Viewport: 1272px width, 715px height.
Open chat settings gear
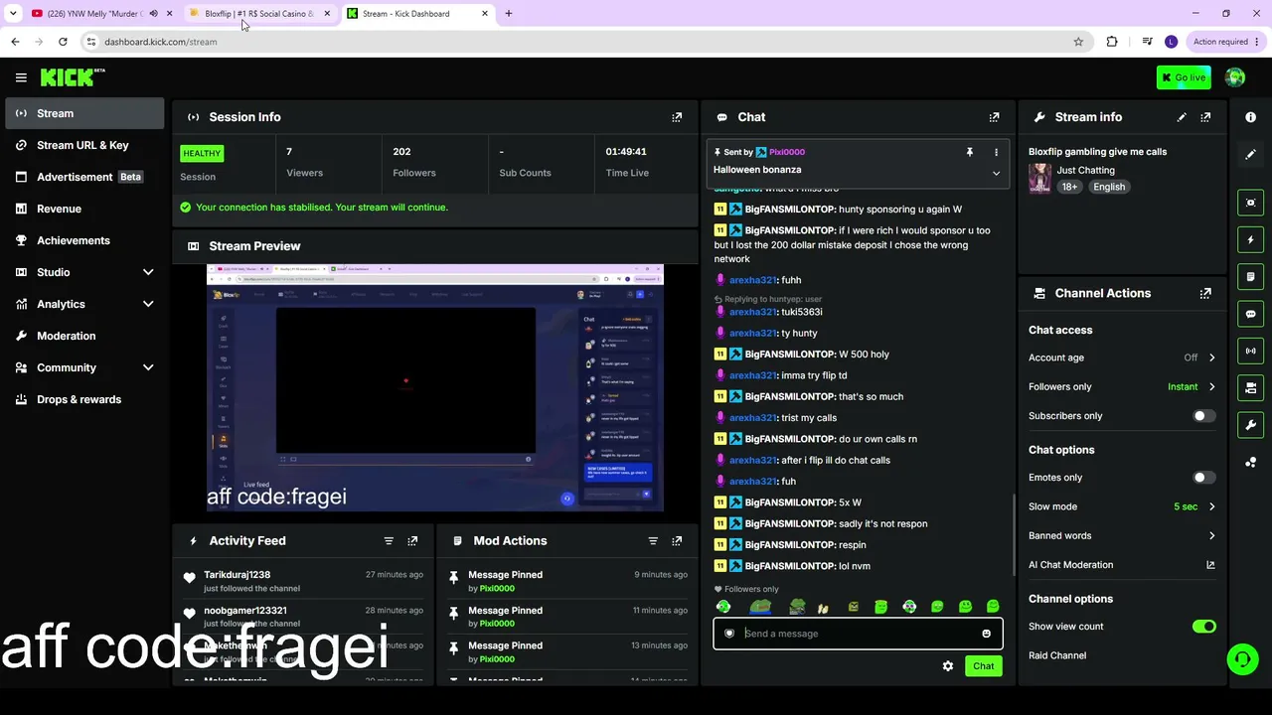[948, 666]
